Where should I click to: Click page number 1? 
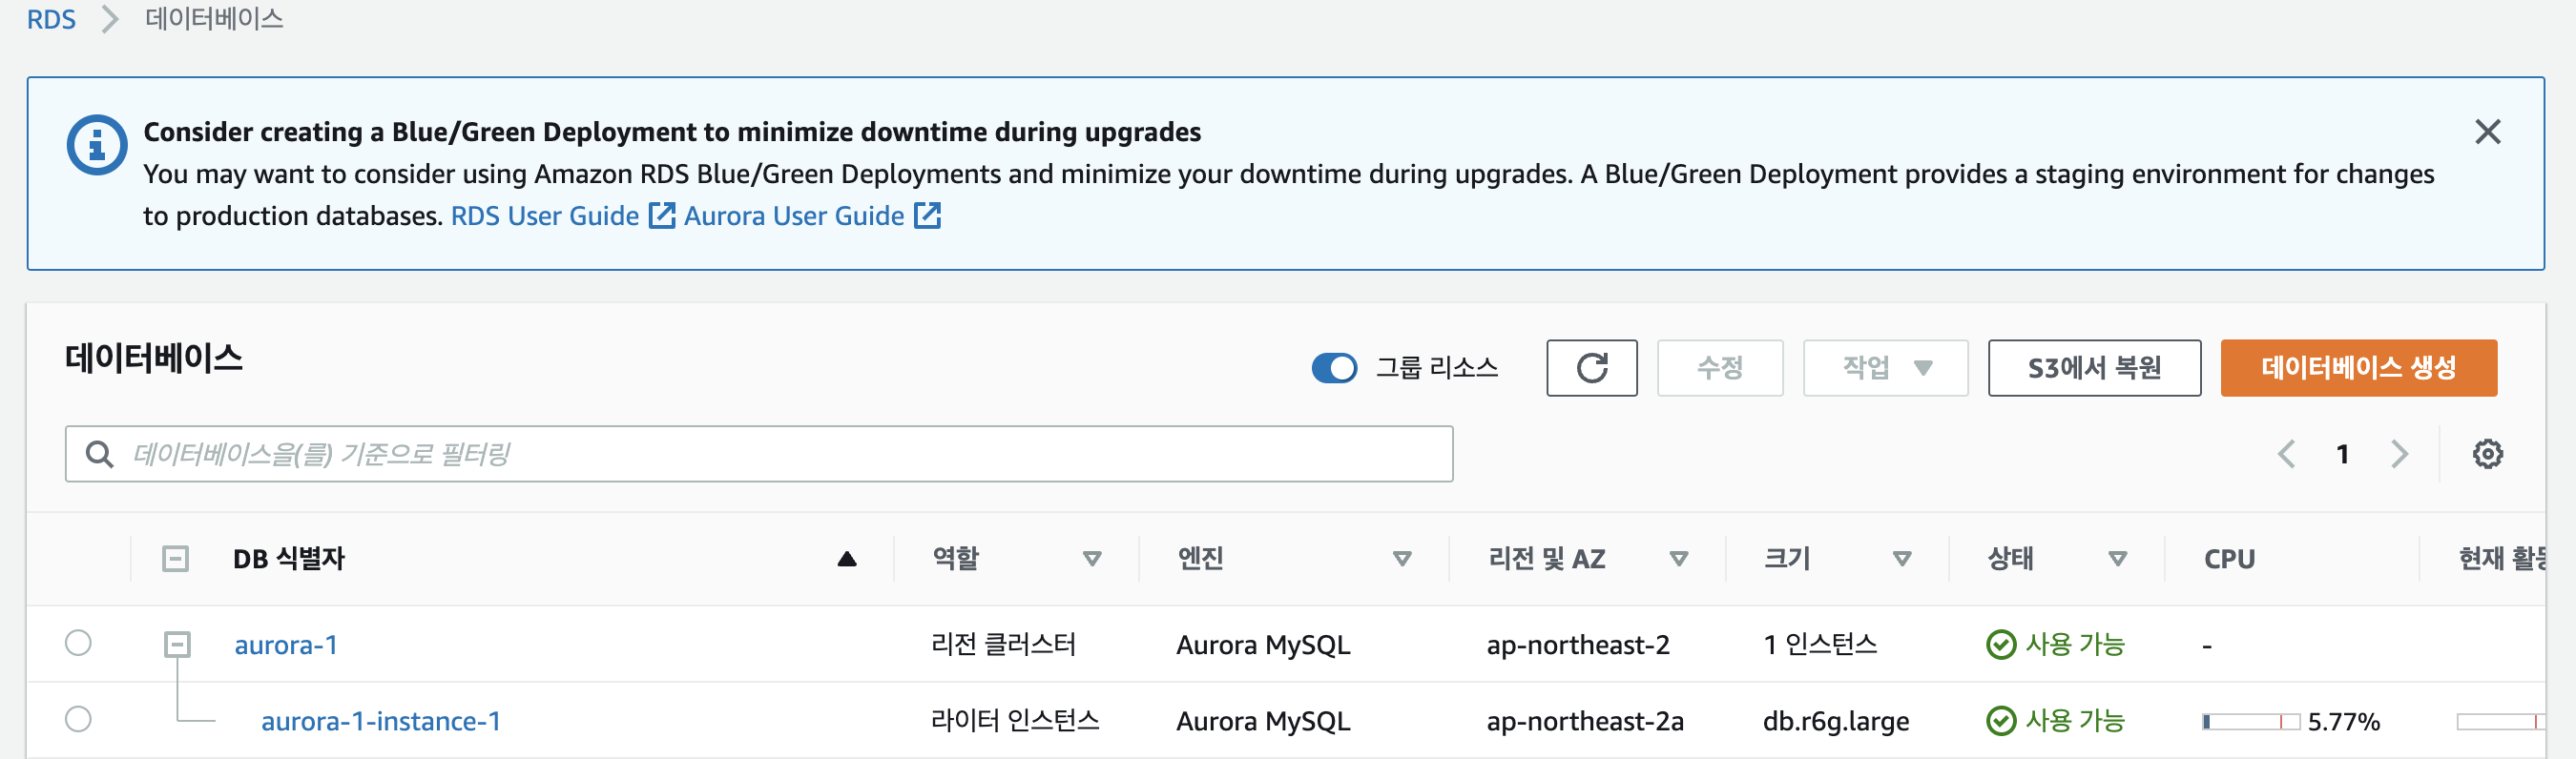2342,454
